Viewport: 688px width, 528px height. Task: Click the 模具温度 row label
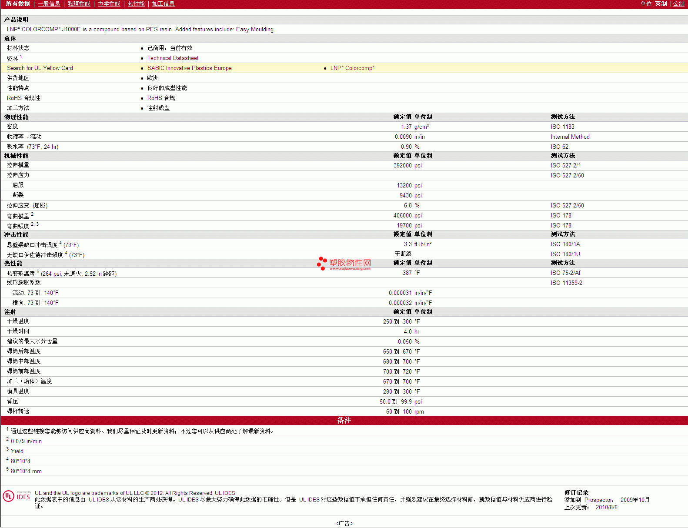coord(18,391)
